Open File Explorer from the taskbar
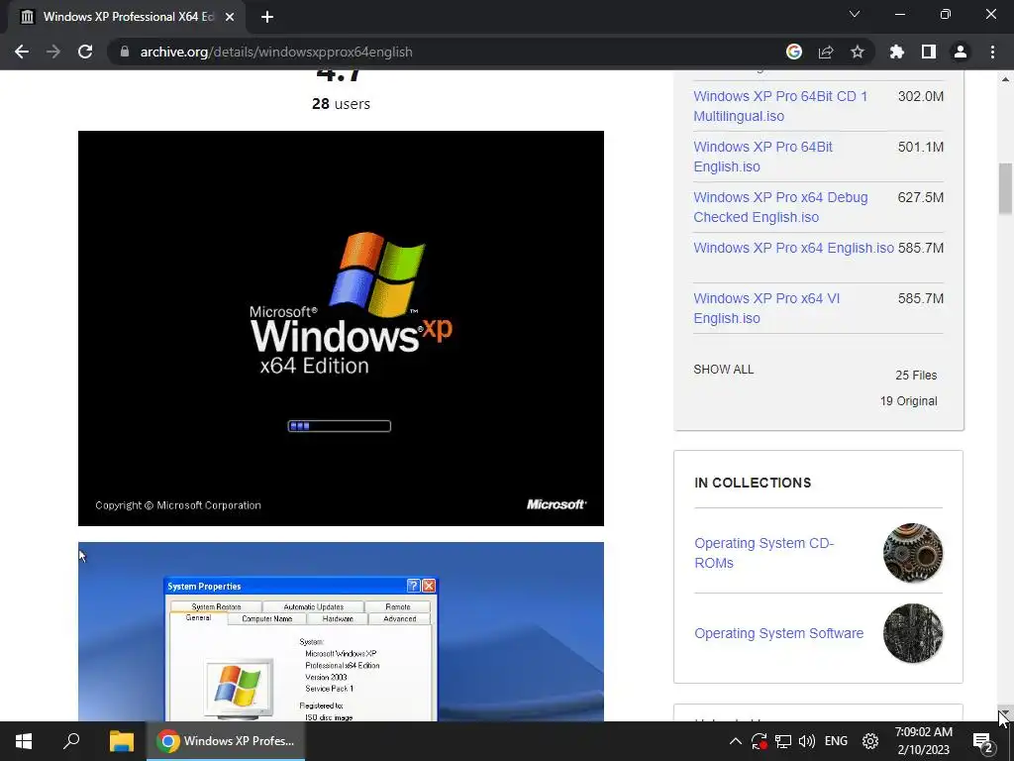This screenshot has height=761, width=1014. (122, 741)
